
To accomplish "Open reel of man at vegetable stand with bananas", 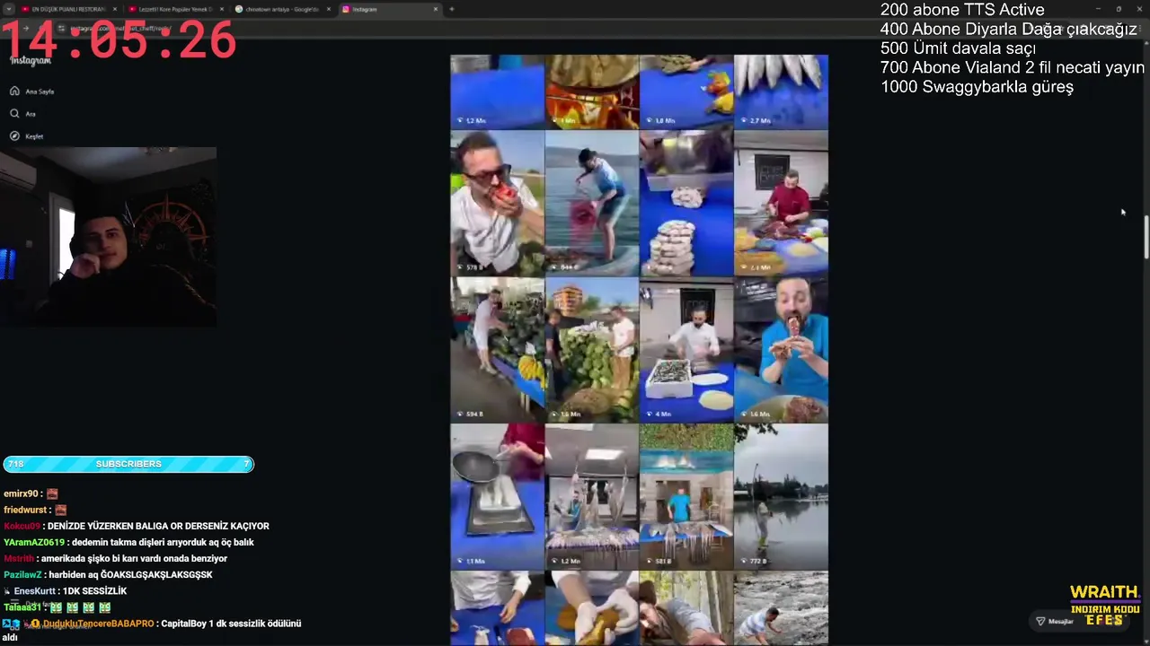I will 497,349.
